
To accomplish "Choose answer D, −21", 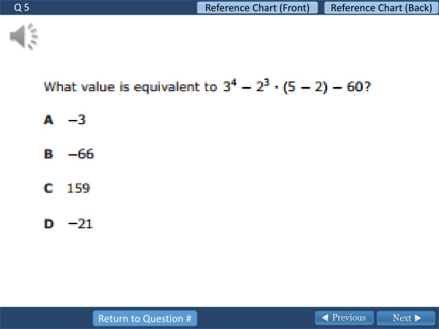I will pos(68,224).
